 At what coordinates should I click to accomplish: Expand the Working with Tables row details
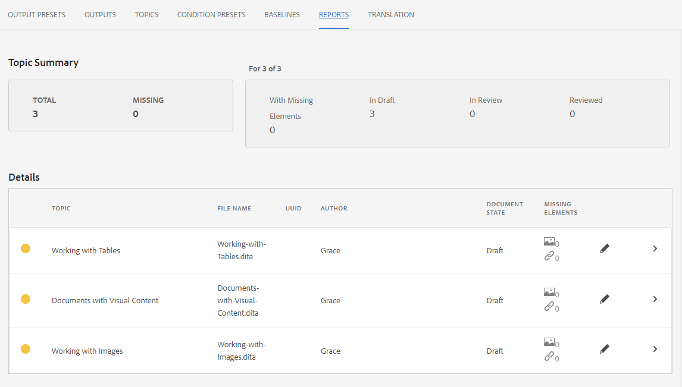(x=655, y=248)
